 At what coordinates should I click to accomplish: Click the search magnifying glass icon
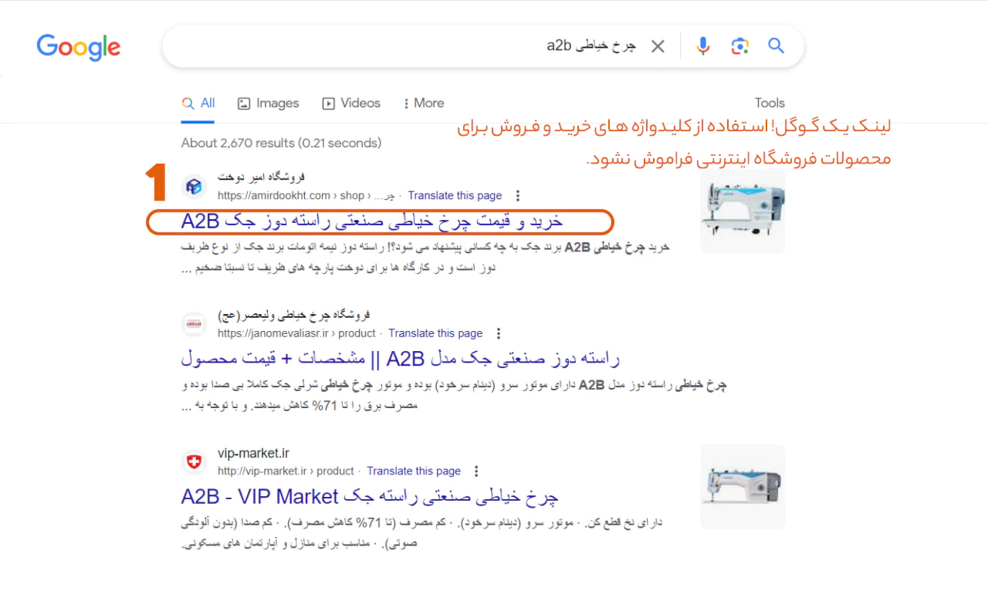point(776,46)
